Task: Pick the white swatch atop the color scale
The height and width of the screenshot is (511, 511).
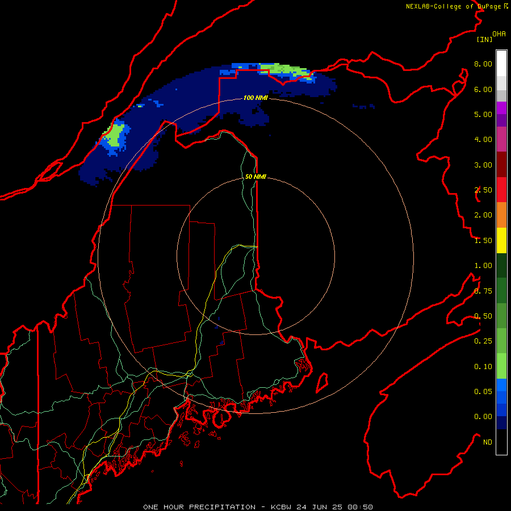Action: pos(501,63)
